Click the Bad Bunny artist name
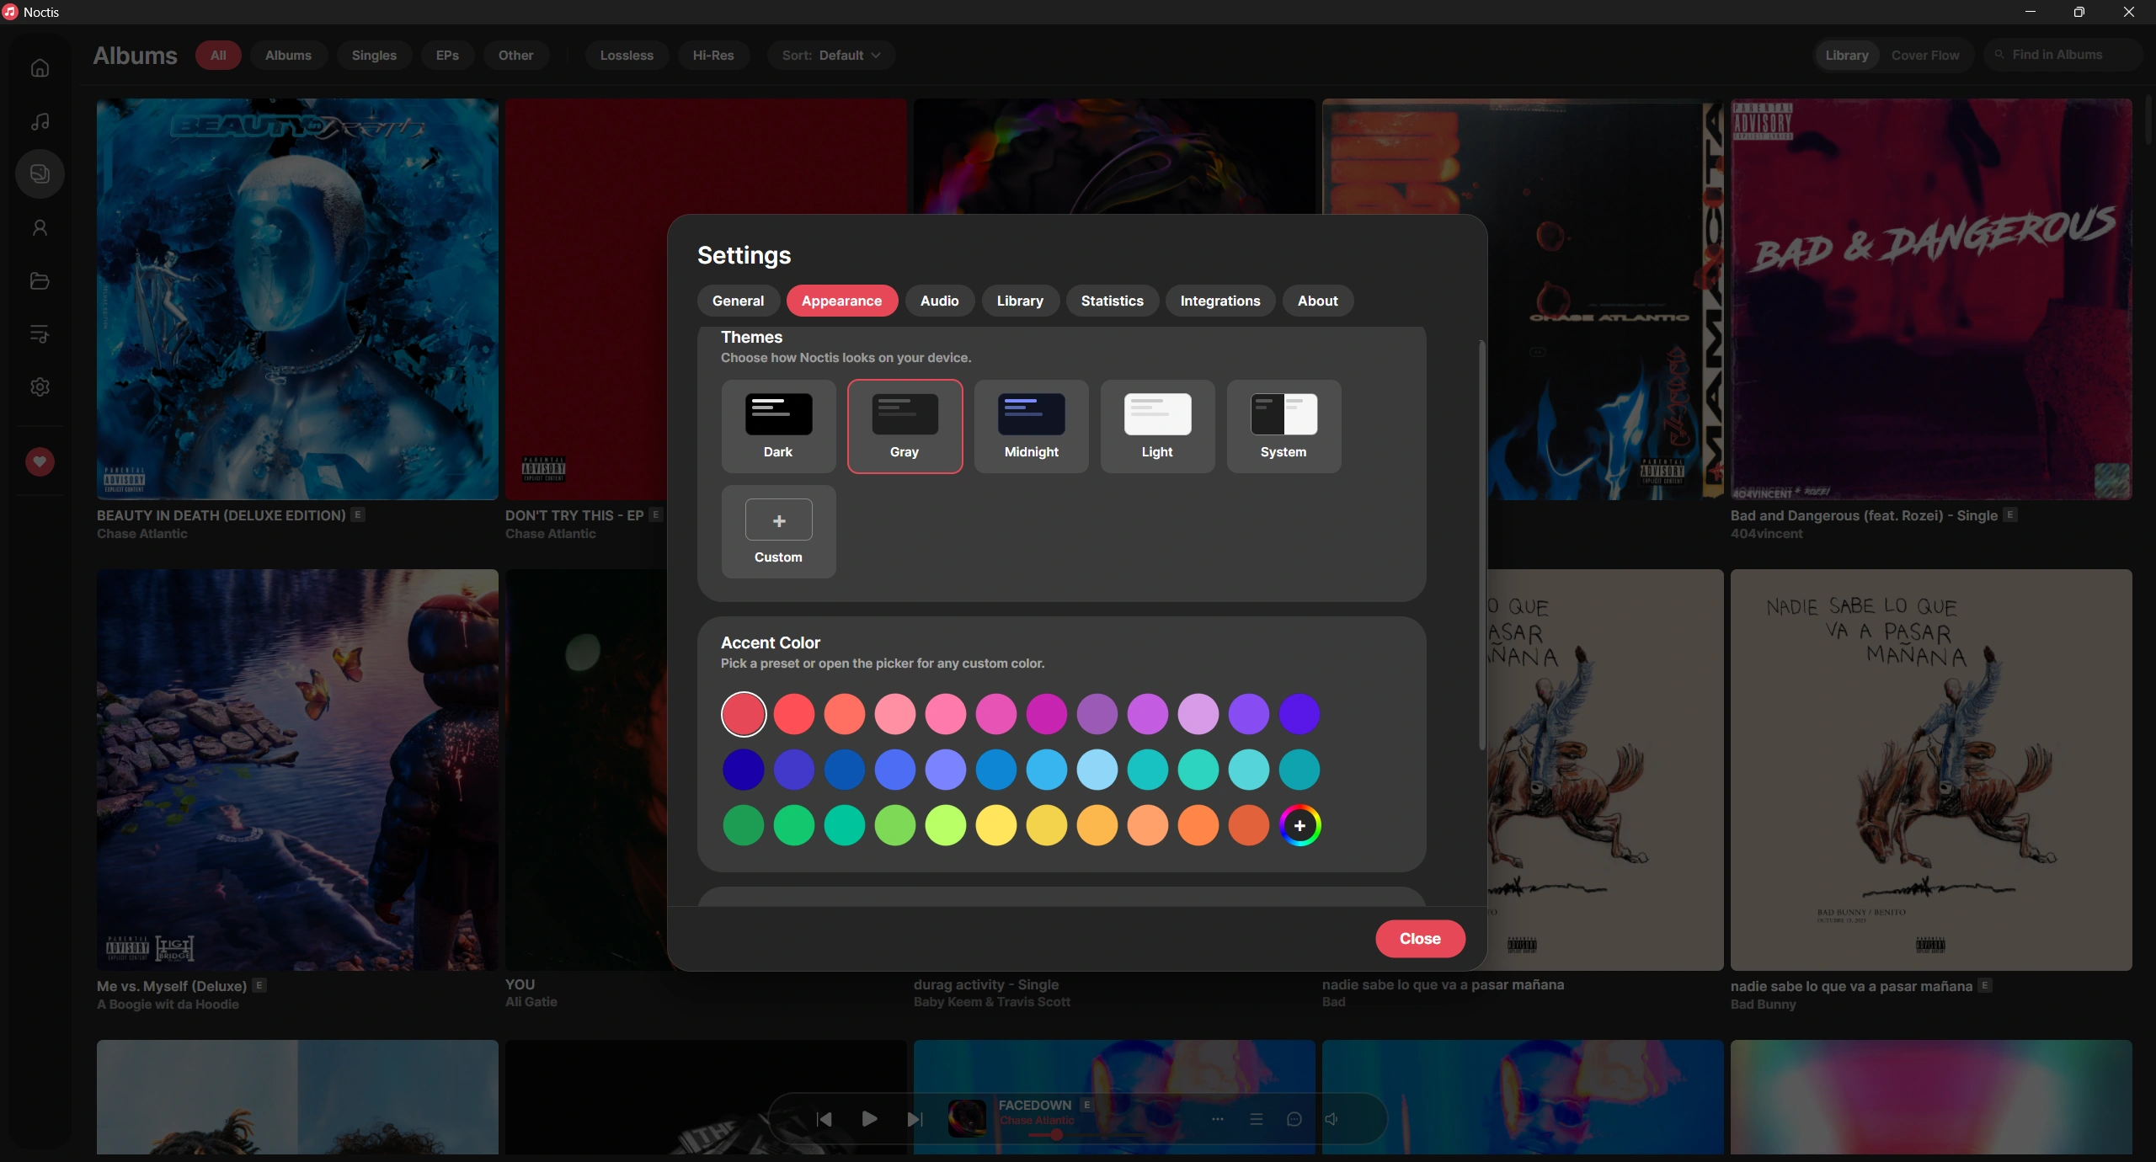This screenshot has height=1162, width=2156. coord(1763,1005)
